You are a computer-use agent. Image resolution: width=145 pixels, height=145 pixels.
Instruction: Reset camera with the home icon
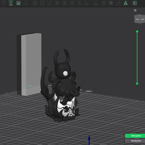(135, 10)
